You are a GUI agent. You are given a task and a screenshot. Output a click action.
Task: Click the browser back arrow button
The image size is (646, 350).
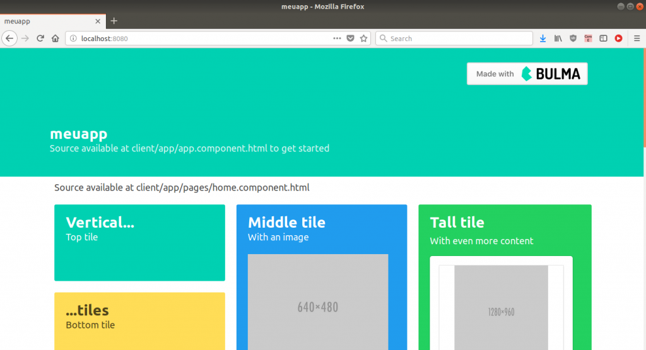coord(9,38)
